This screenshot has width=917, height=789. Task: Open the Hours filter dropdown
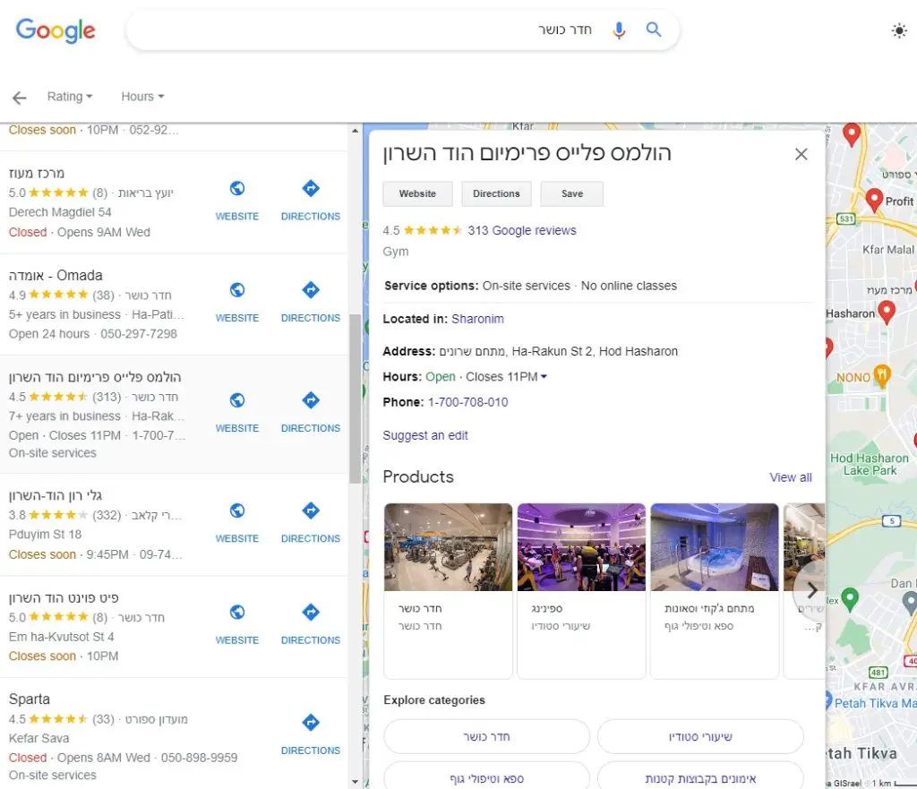click(x=142, y=97)
